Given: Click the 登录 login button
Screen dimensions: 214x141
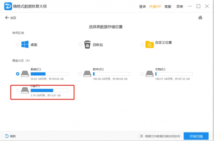Looking at the screenshot, I should (142, 6).
